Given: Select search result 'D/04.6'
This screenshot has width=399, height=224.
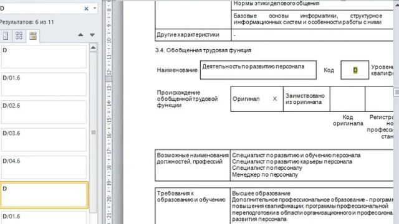Looking at the screenshot, I should (44, 167).
